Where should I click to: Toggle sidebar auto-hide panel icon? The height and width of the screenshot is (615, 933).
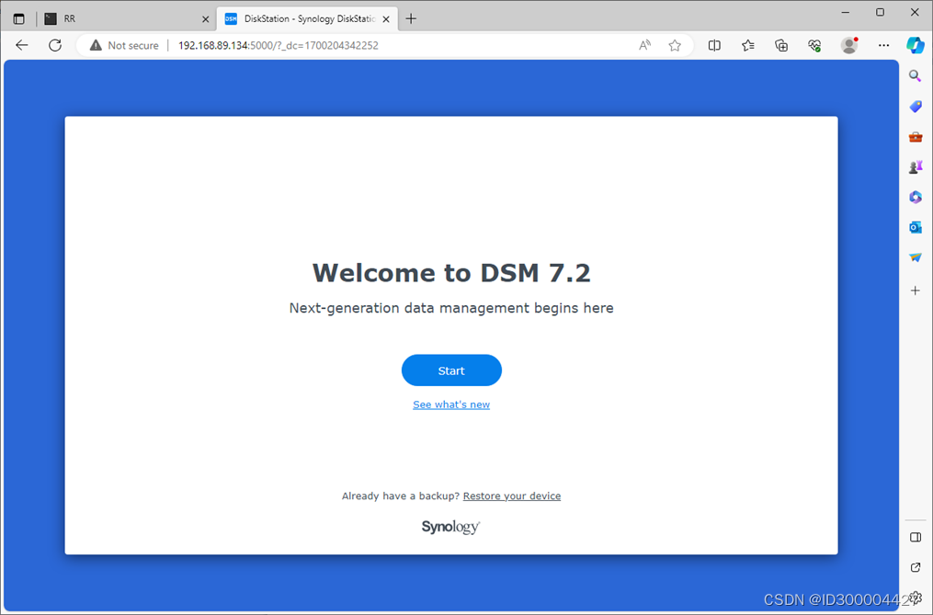tap(916, 538)
